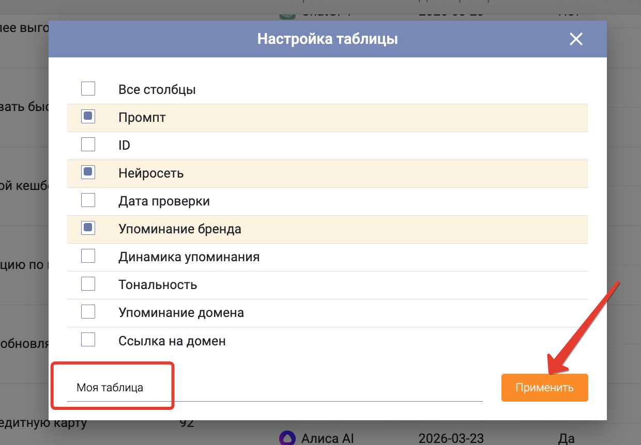Viewport: 641px width, 445px height.
Task: Enable the 'Дата проверки' checkbox
Action: (88, 201)
